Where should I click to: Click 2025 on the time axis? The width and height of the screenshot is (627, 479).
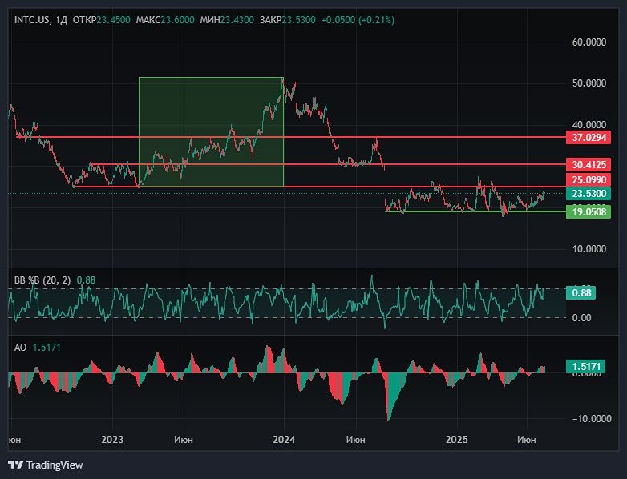pos(456,440)
